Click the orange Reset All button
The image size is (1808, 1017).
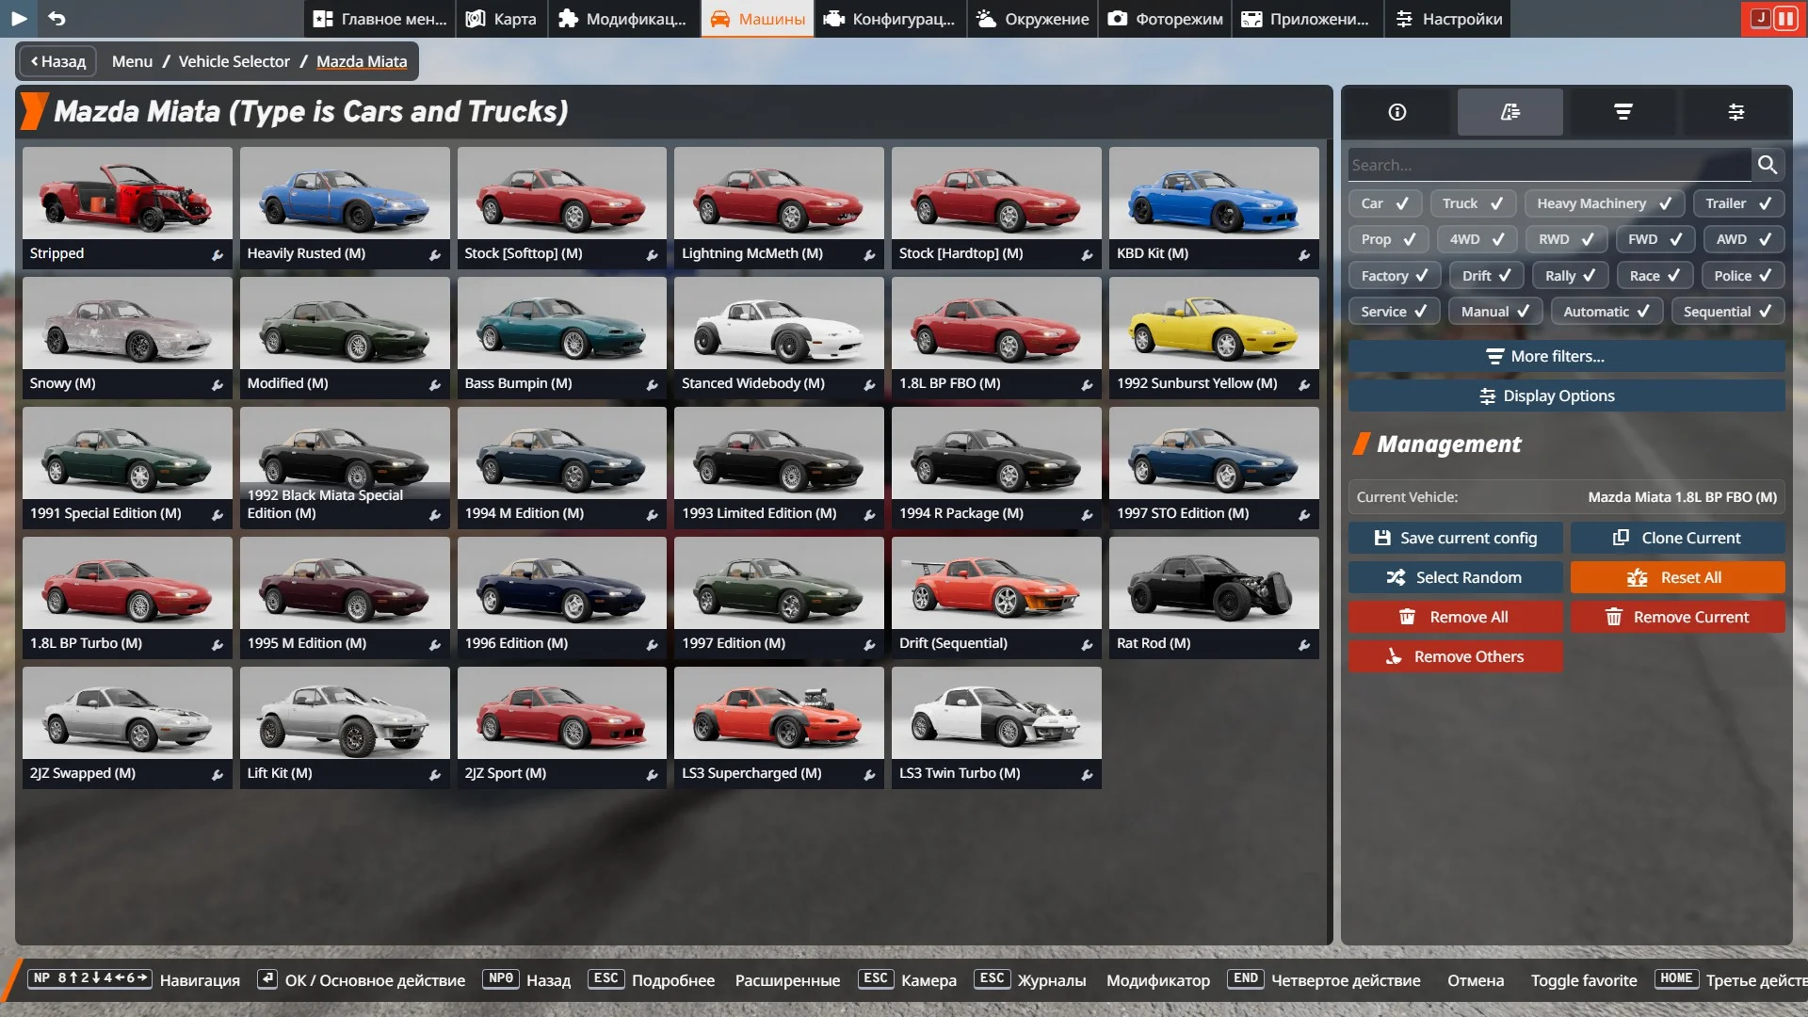(x=1677, y=577)
